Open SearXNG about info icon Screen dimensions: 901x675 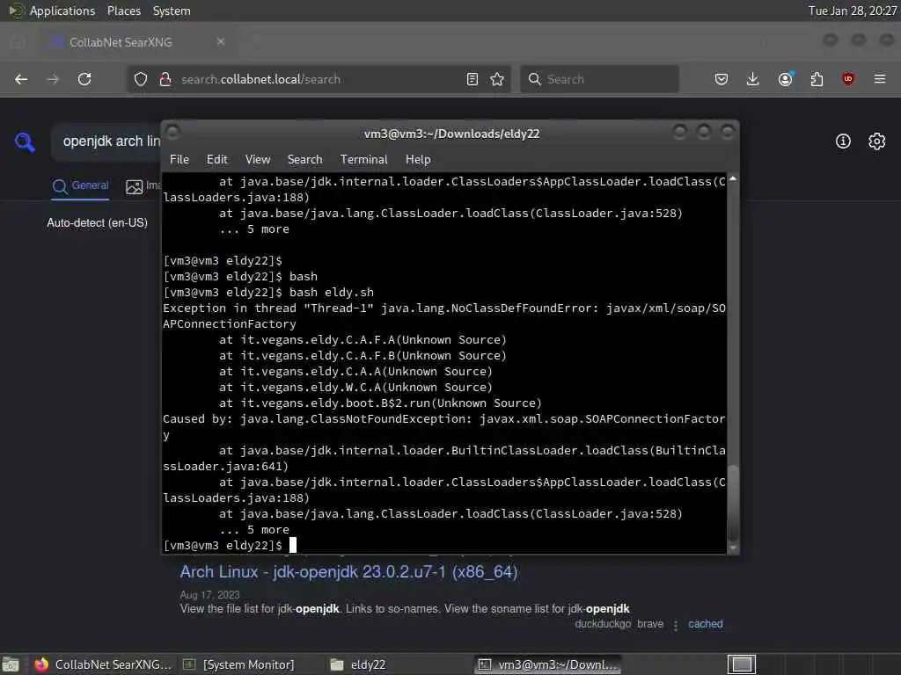click(843, 142)
